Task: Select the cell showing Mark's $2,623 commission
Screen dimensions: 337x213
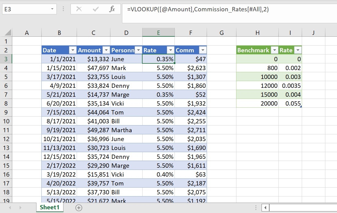Action: tap(191, 68)
